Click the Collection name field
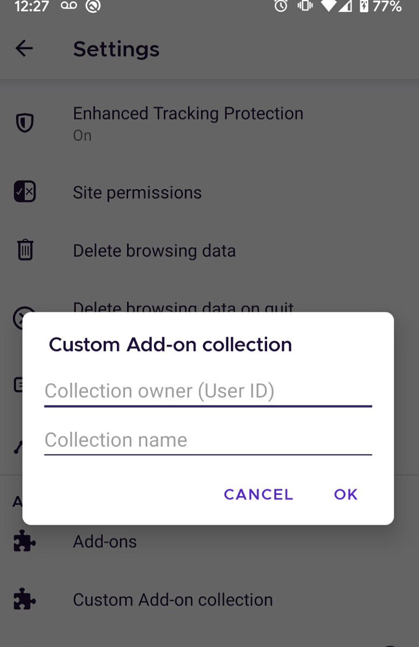419x647 pixels. 208,440
